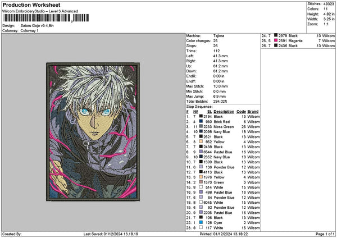
Task: Select the 'Left:' offset label
Action: coord(189,56)
